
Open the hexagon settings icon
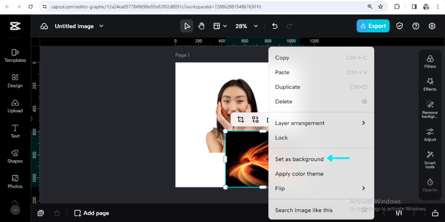point(432,26)
